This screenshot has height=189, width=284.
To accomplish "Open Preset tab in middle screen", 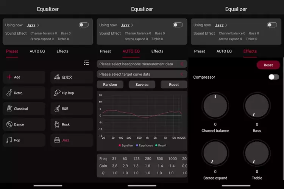I will coord(105,51).
